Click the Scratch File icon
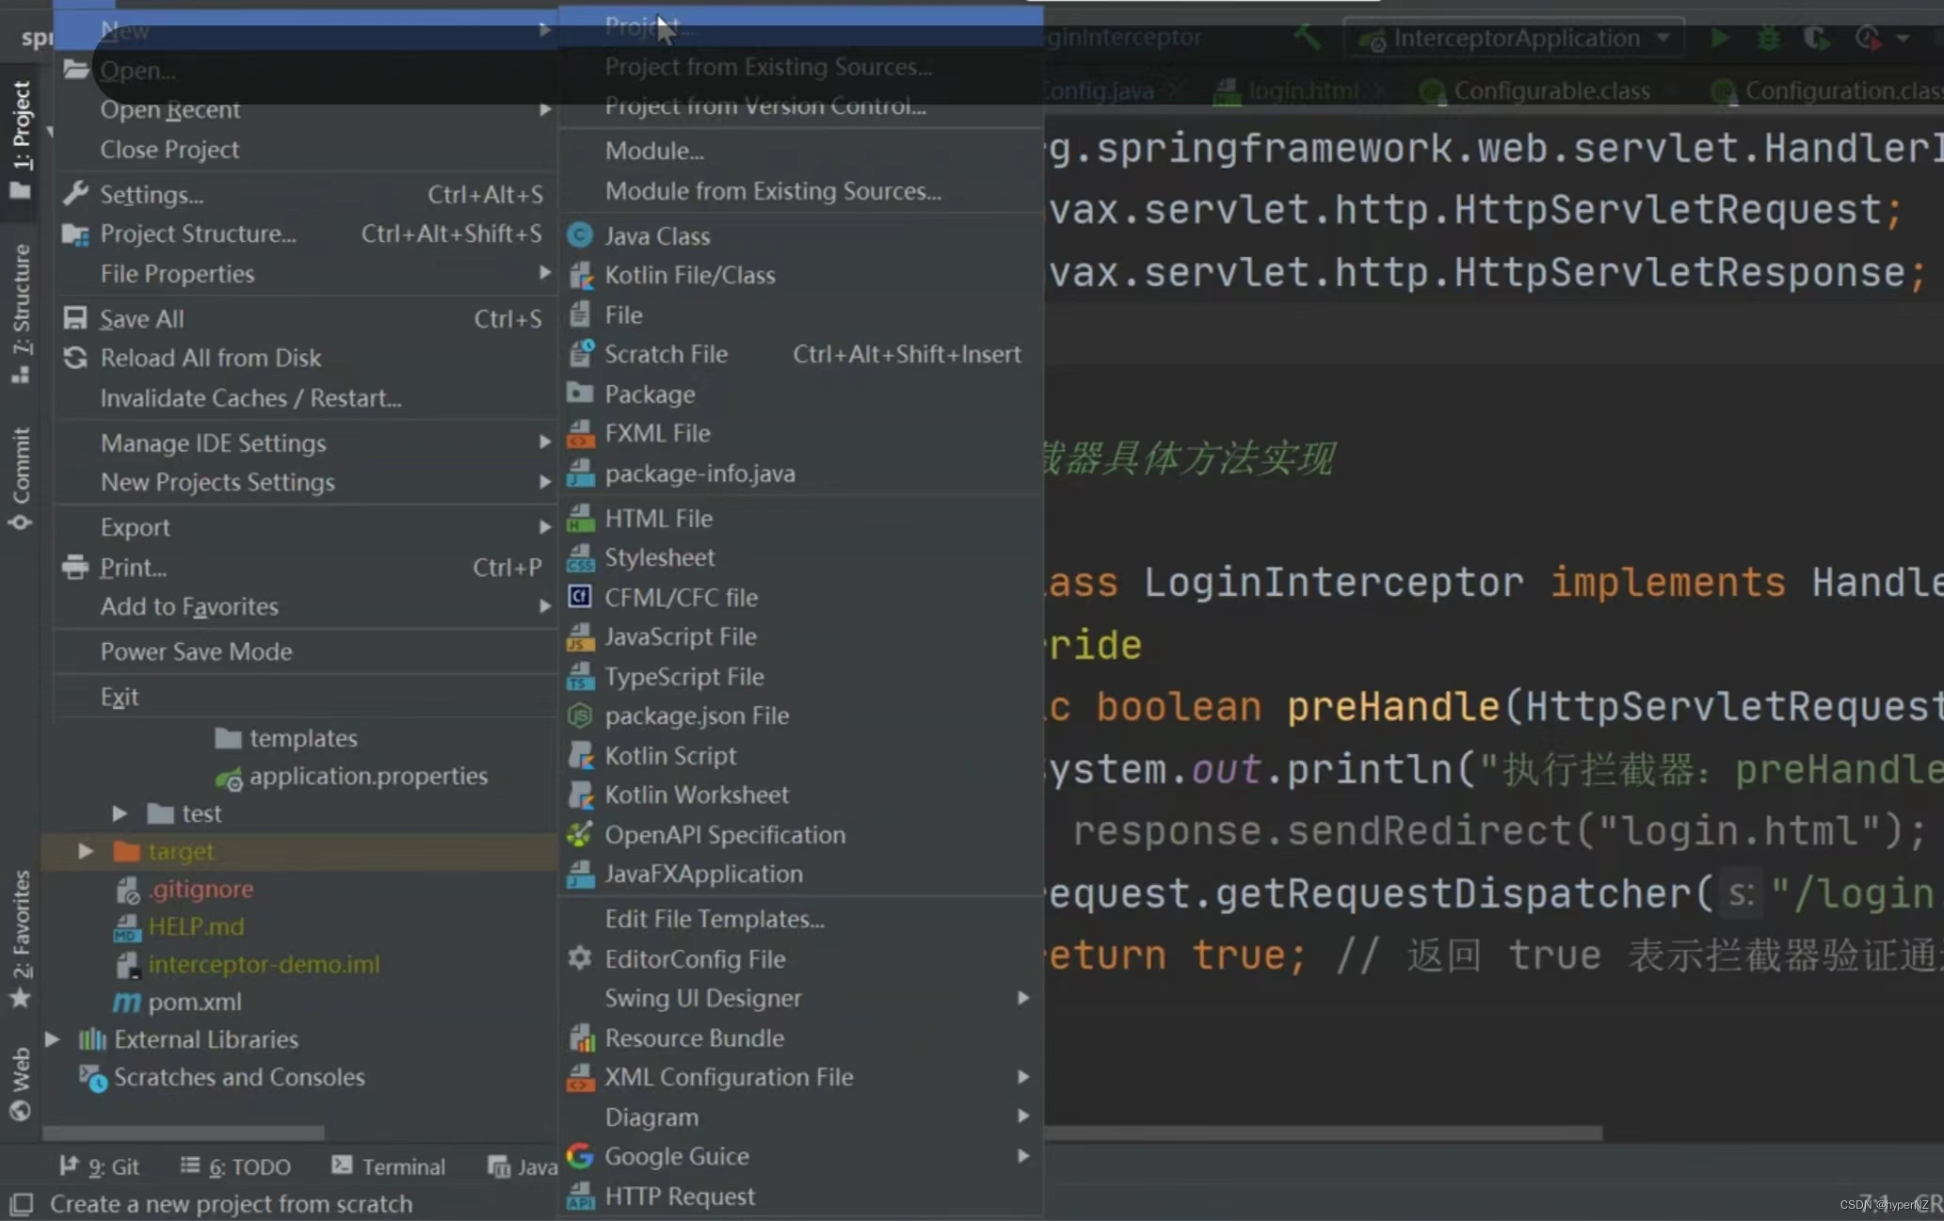This screenshot has width=1944, height=1221. coord(580,354)
